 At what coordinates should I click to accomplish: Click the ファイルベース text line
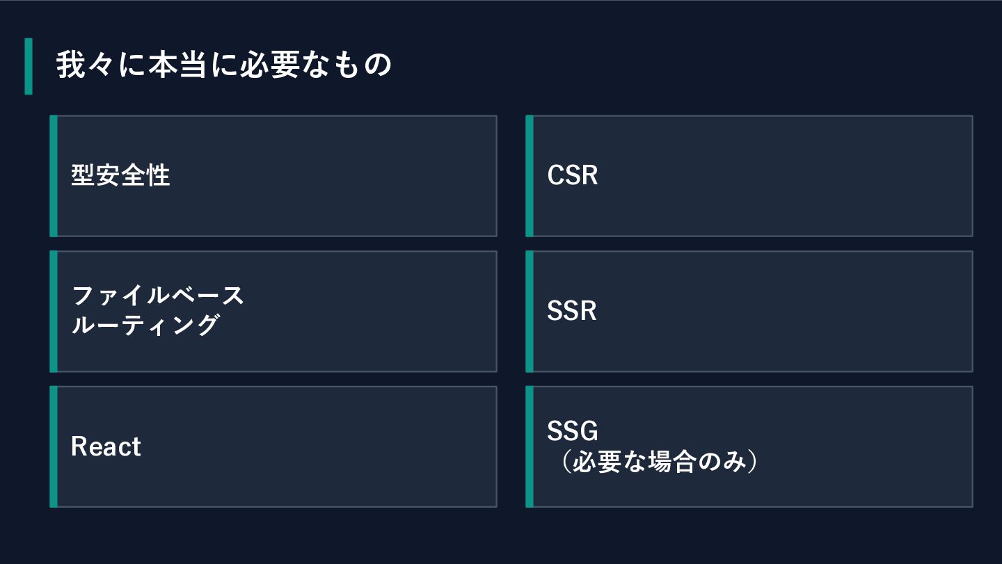point(158,296)
